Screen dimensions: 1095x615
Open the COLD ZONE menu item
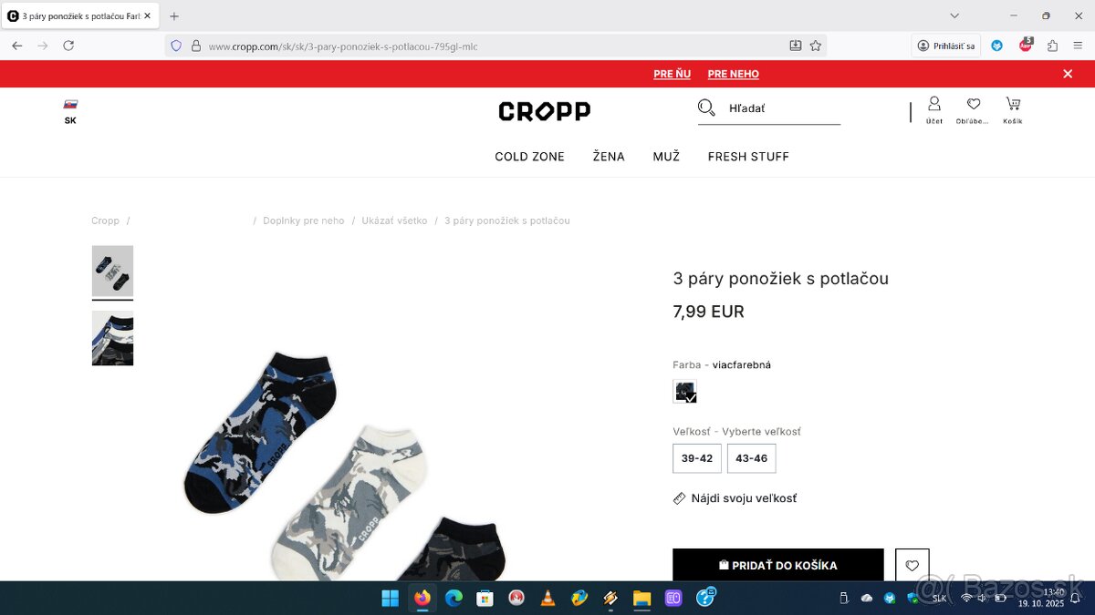tap(529, 157)
